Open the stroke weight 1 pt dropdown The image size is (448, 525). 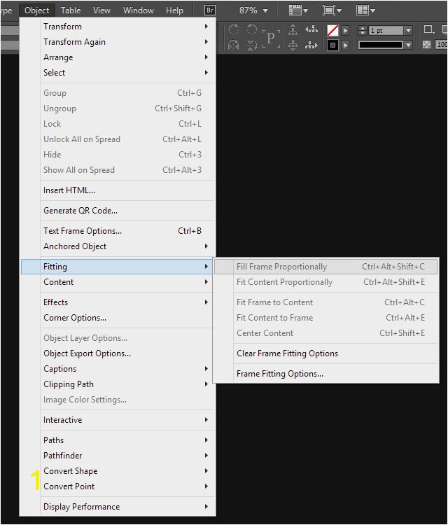click(x=408, y=31)
